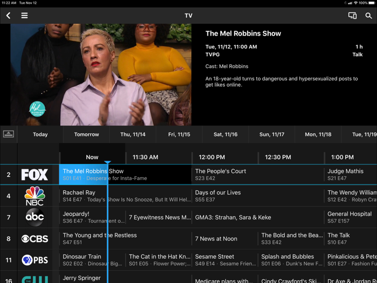
Task: Open Splash and Bubbles listing
Action: coord(291,260)
